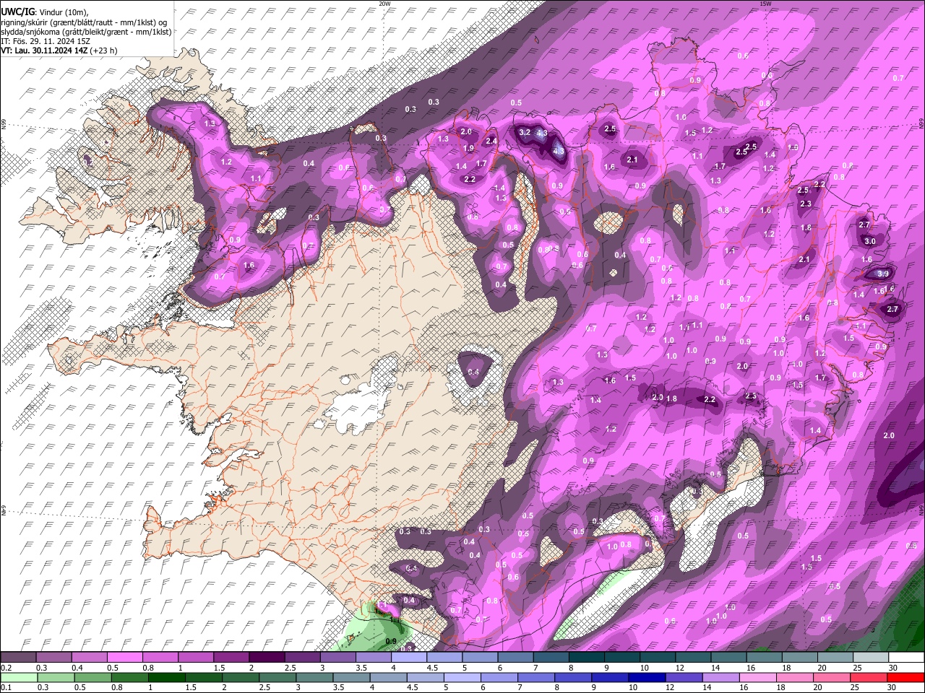Click the 12 label in upper legend row
This screenshot has height=693, width=925.
[679, 668]
